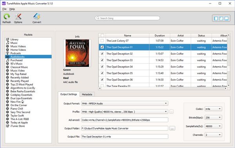Open the Purchased playlist
The width and height of the screenshot is (235, 148).
(16, 60)
